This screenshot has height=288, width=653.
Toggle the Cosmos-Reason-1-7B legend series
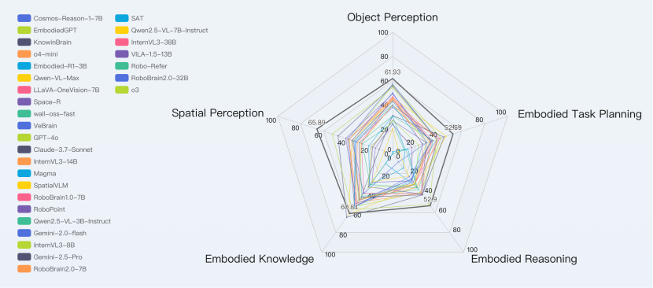[x=60, y=18]
